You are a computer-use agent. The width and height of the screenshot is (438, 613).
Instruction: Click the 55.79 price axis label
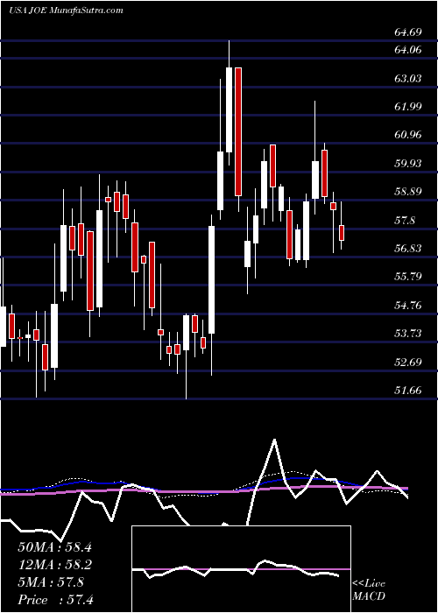tap(407, 277)
